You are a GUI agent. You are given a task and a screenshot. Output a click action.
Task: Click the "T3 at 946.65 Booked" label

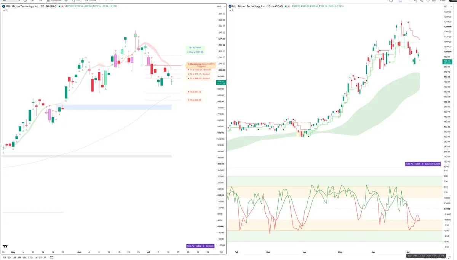click(x=198, y=78)
